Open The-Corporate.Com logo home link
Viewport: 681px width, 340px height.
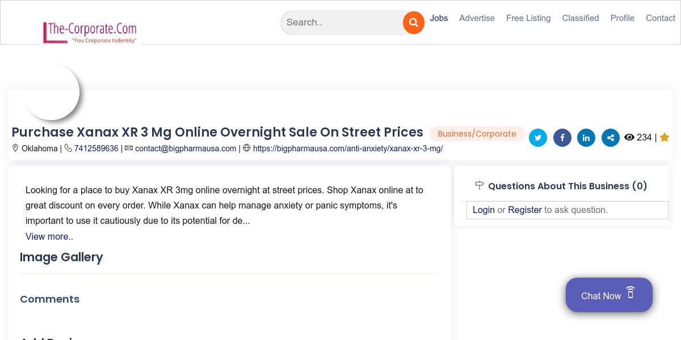tap(90, 32)
